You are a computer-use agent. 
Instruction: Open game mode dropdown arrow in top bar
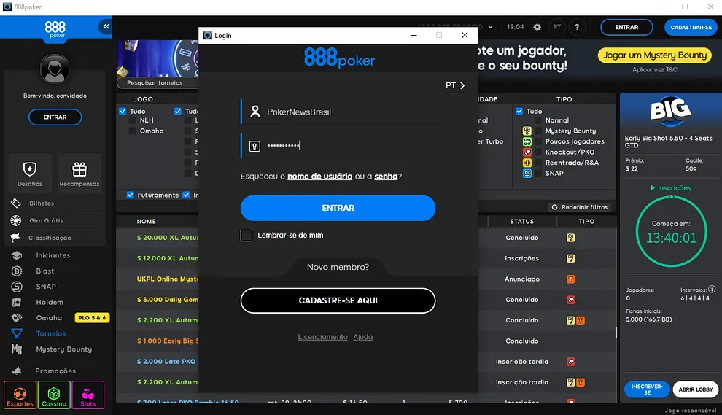coord(490,27)
